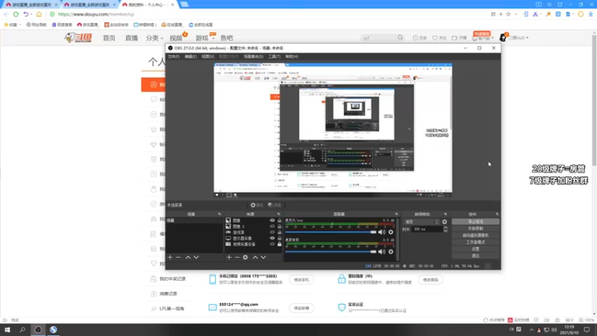Adjust desktop audio volume slider
Screen dimensions: 597x336
click(331, 252)
